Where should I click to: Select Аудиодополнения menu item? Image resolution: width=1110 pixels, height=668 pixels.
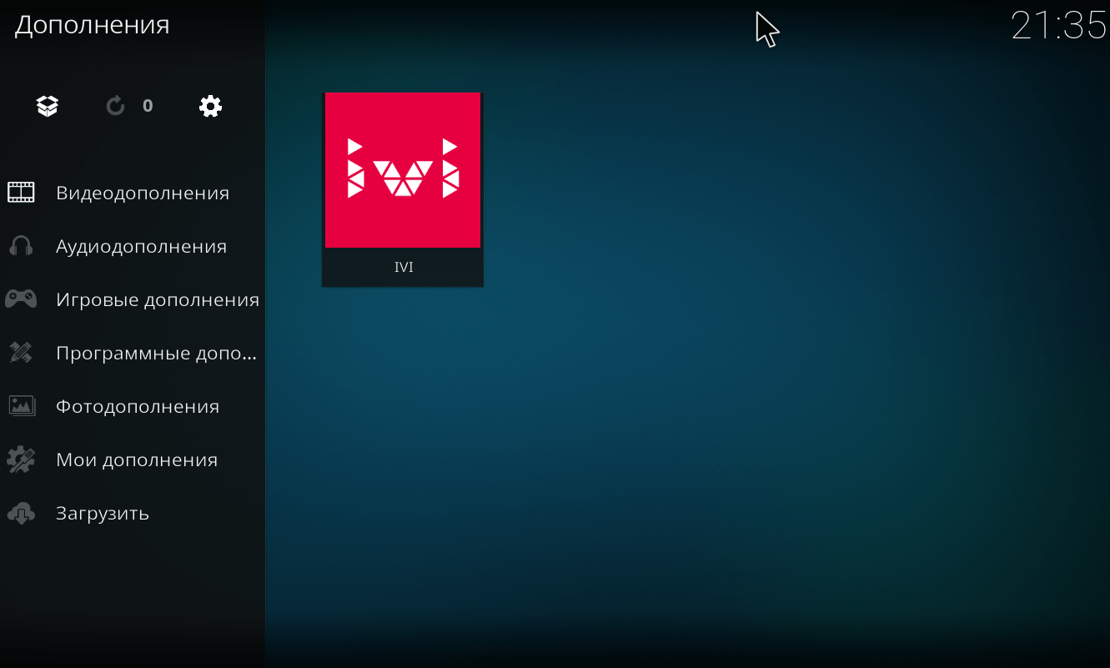(141, 246)
